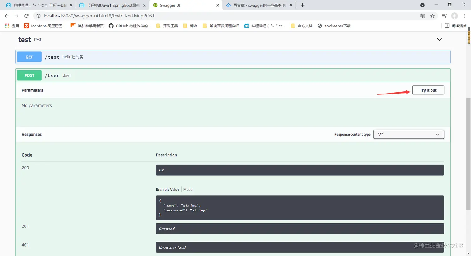Open the zookeeper下载 bookmark
This screenshot has height=256, width=471.
pyautogui.click(x=334, y=26)
